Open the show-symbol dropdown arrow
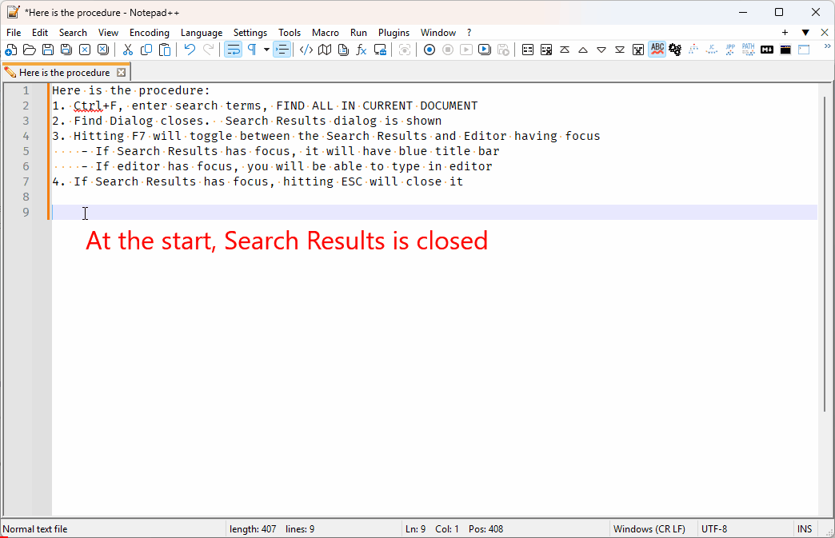835x538 pixels. tap(266, 50)
